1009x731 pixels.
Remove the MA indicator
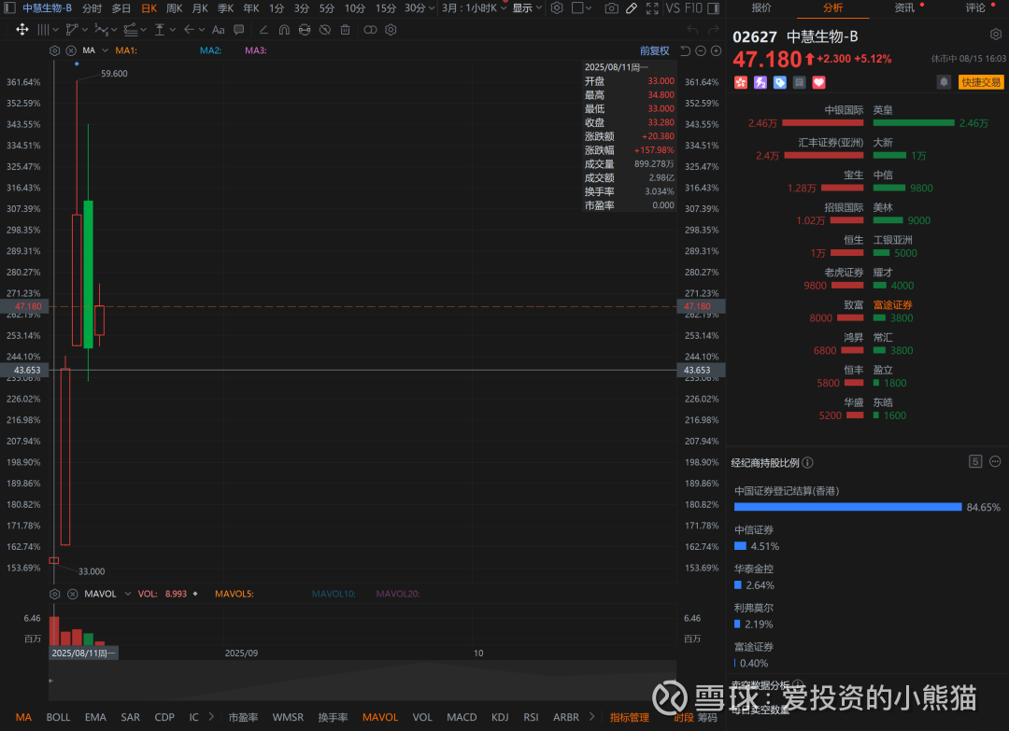71,50
